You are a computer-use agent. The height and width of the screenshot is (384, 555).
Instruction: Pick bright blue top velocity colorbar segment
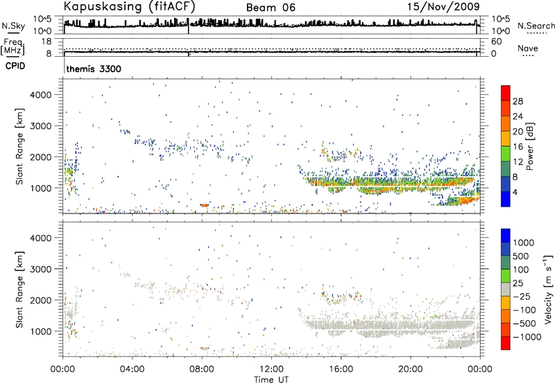(506, 236)
